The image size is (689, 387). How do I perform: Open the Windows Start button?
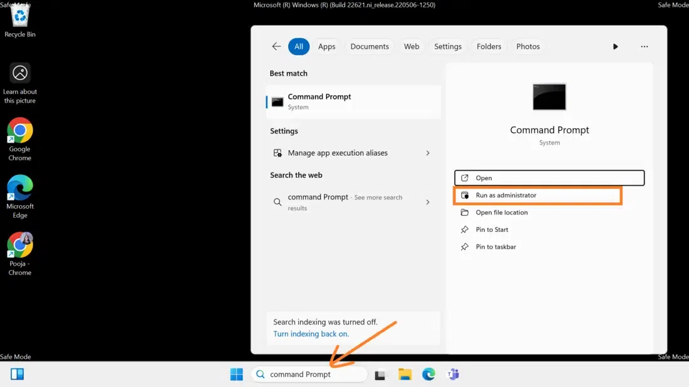click(236, 374)
